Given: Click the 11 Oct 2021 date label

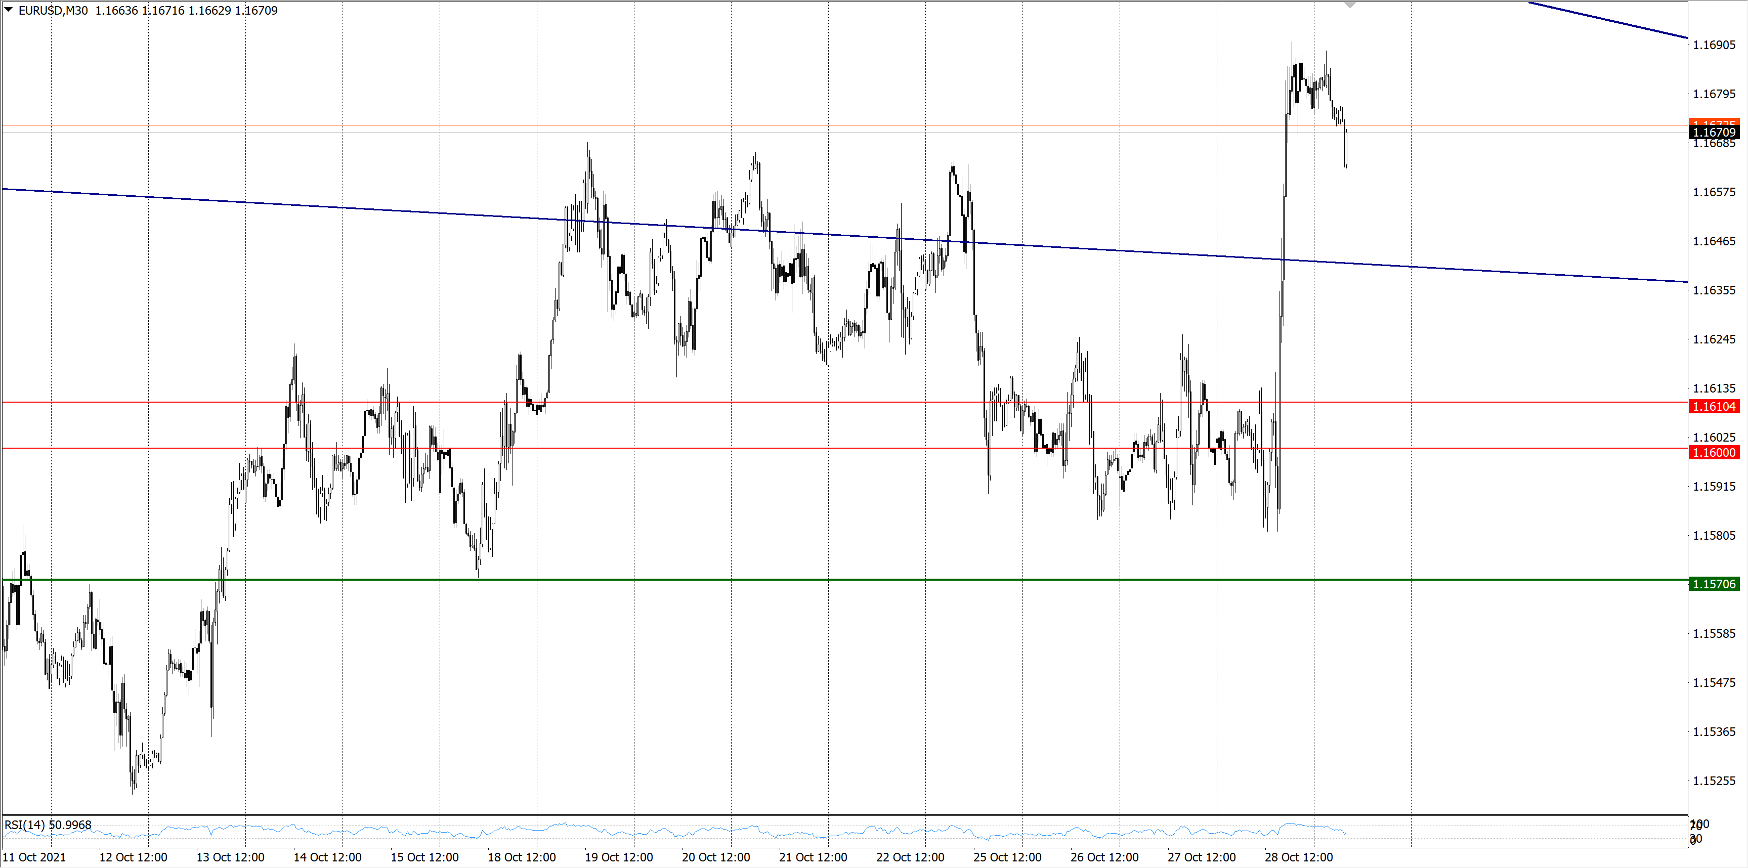Looking at the screenshot, I should [34, 857].
